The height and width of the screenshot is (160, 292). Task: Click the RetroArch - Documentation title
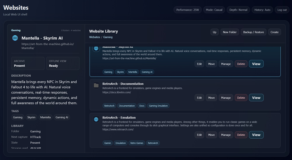123,84
